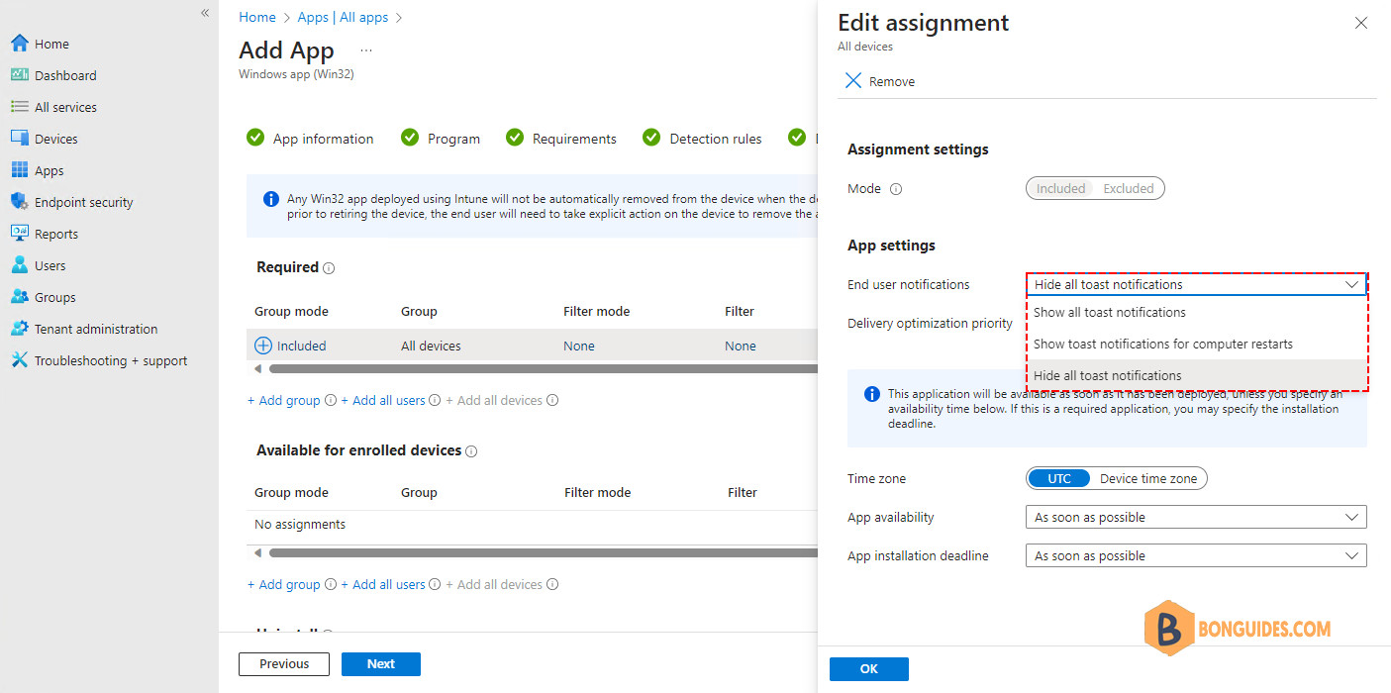Collapse the left navigation sidebar
This screenshot has height=693, width=1391.
[x=205, y=13]
